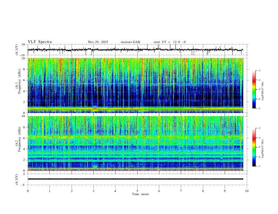Image resolution: width=278 pixels, height=214 pixels.
Task: Click the 'ch.3(V)' axis label
Action: click(x=17, y=179)
